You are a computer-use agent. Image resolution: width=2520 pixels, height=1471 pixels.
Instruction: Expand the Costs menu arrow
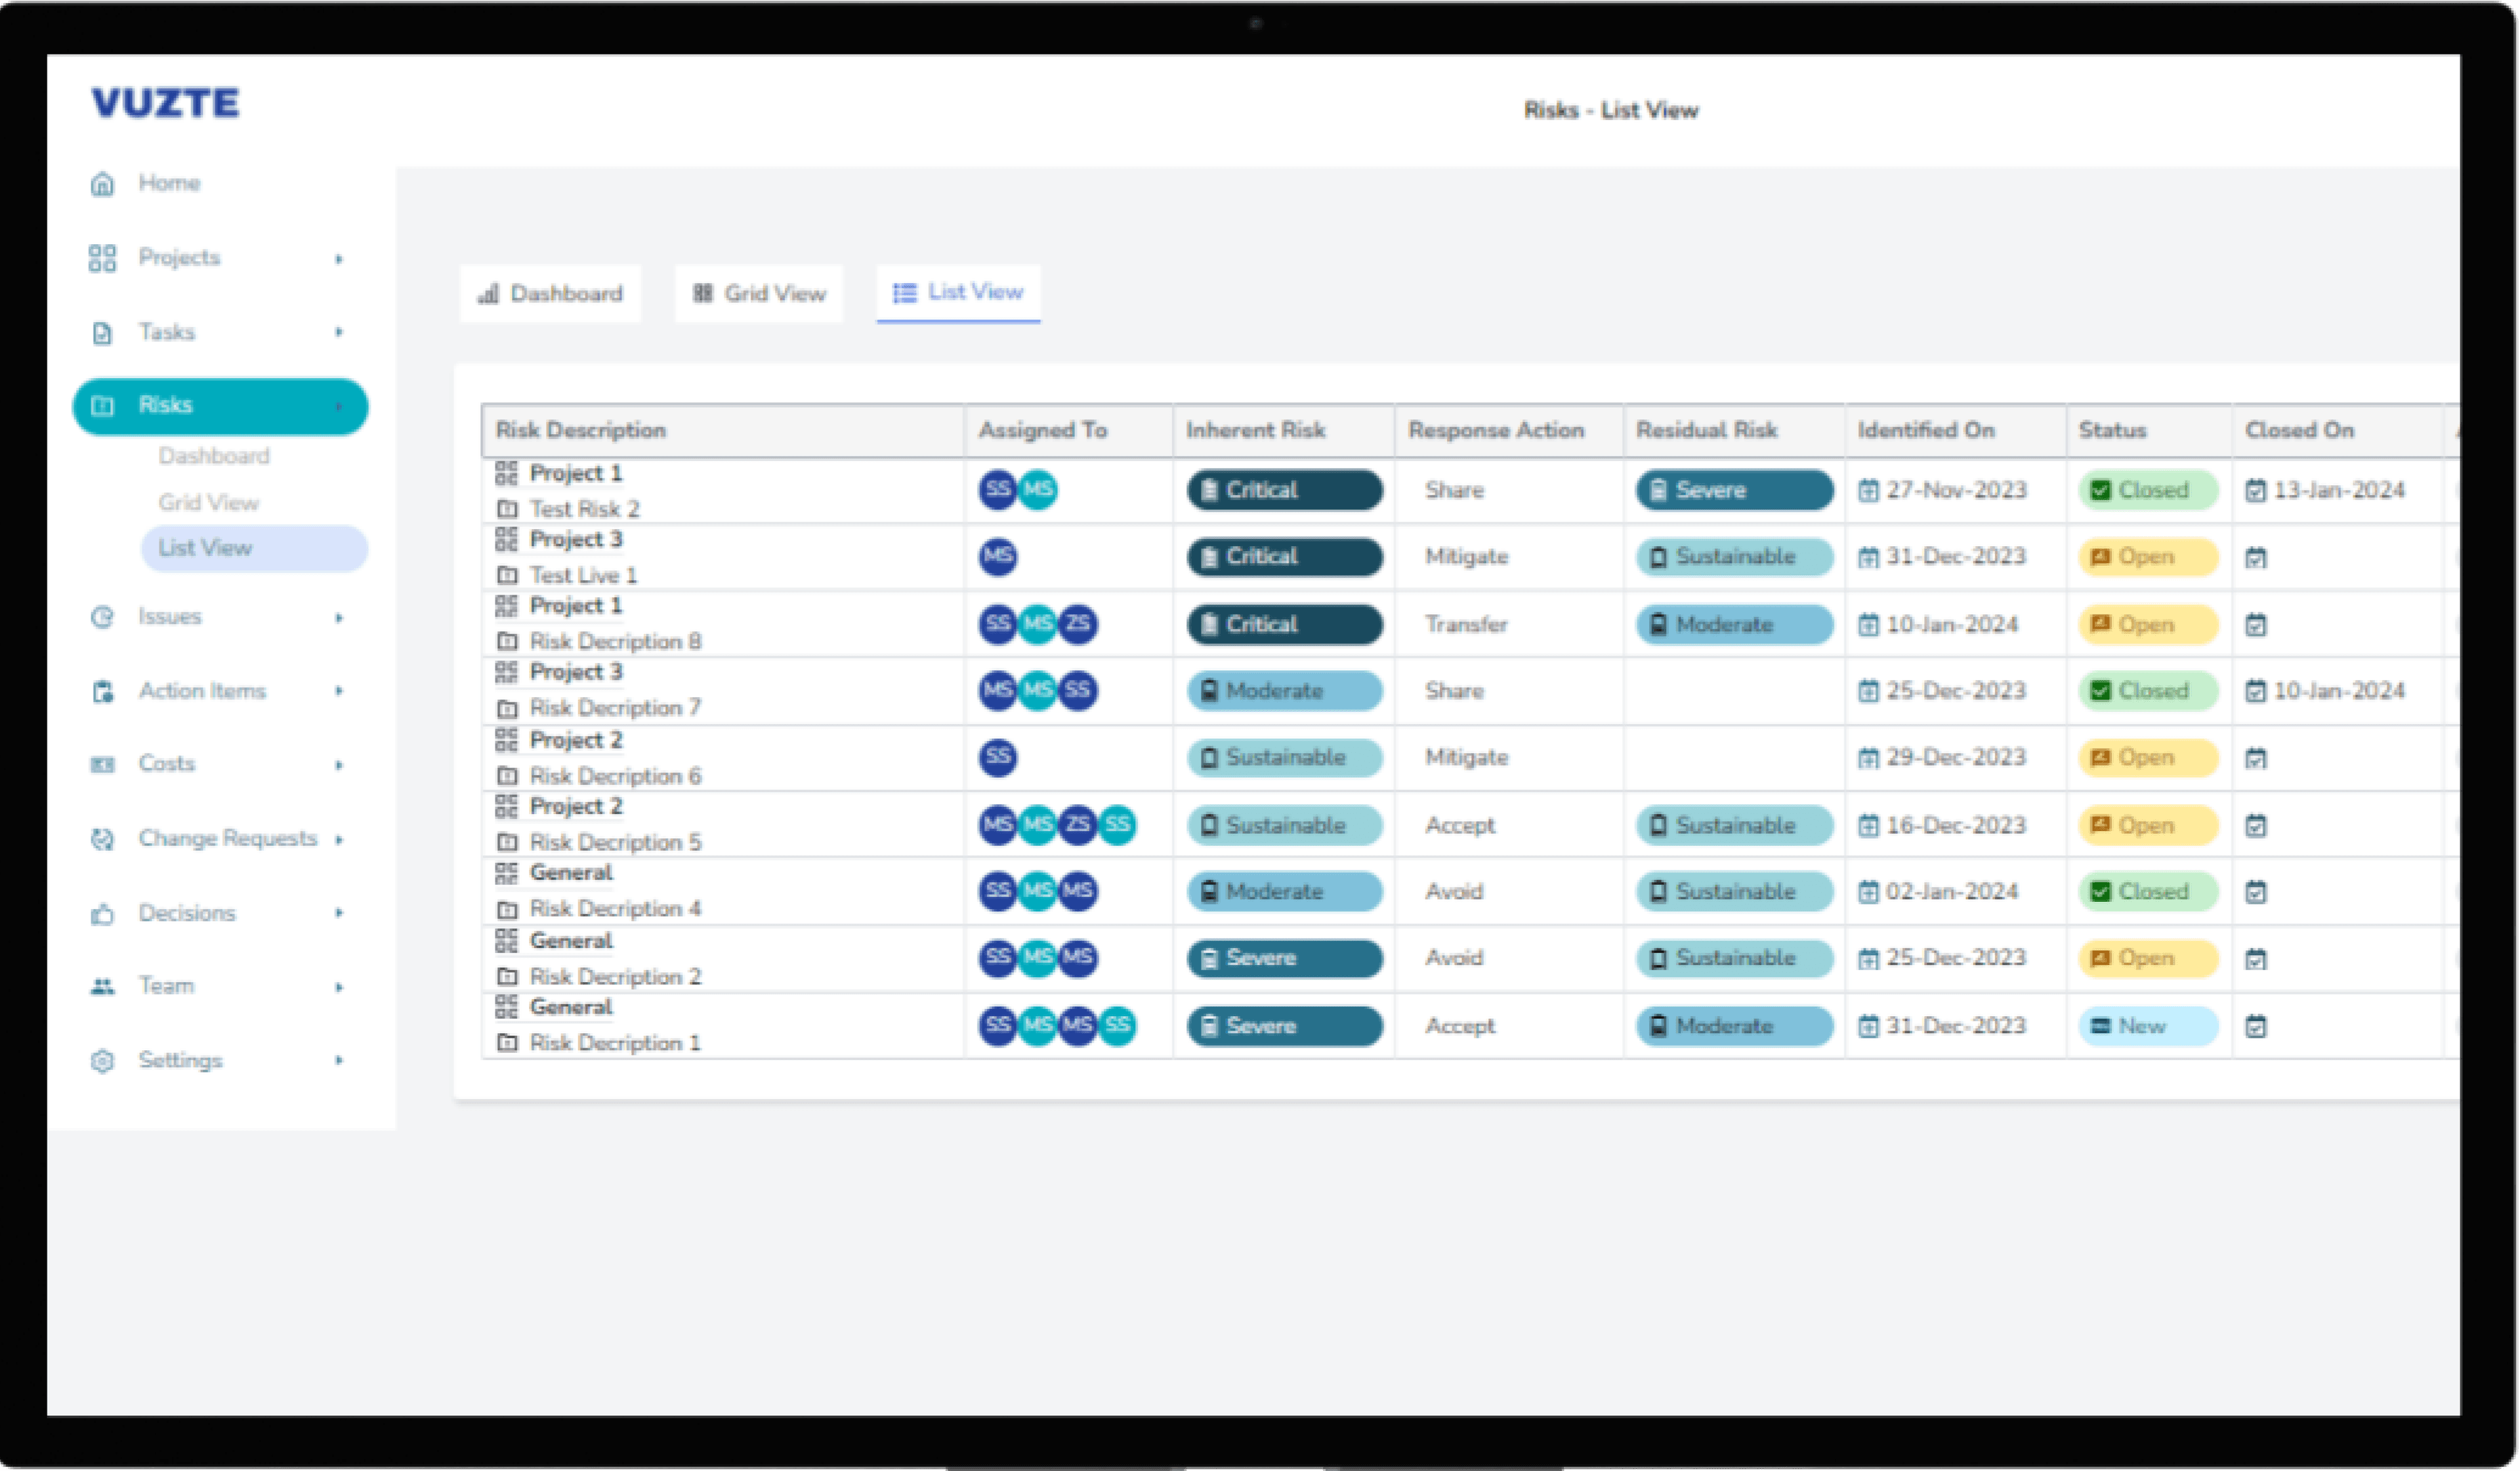pyautogui.click(x=339, y=765)
